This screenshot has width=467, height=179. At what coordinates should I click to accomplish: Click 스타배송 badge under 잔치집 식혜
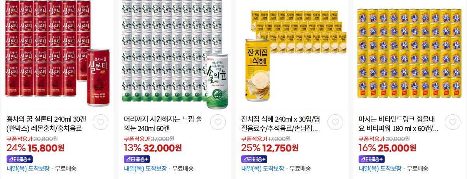click(254, 159)
